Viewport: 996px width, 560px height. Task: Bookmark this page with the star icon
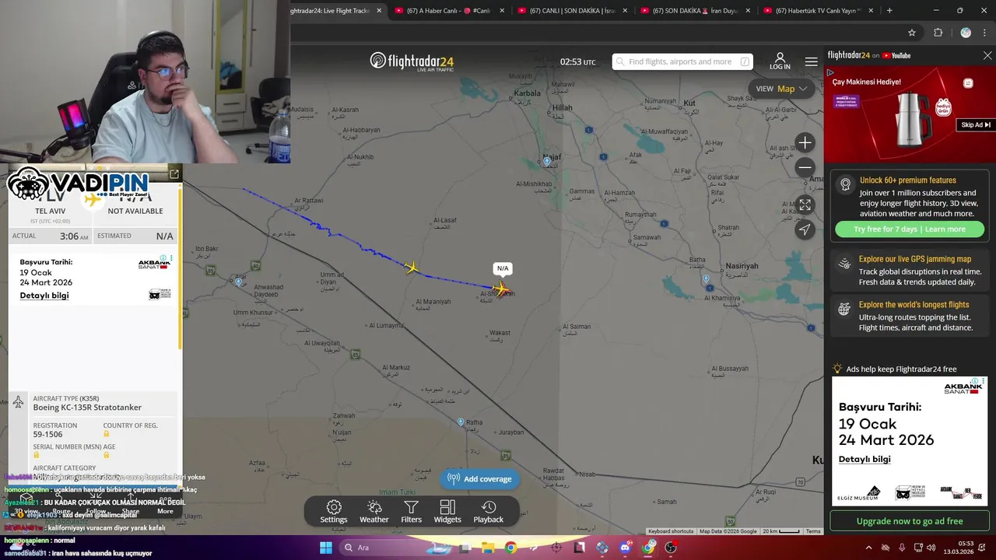[x=911, y=33]
